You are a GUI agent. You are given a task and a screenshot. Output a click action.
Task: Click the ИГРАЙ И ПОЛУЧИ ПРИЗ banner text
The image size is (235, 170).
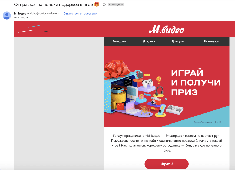pyautogui.click(x=196, y=82)
